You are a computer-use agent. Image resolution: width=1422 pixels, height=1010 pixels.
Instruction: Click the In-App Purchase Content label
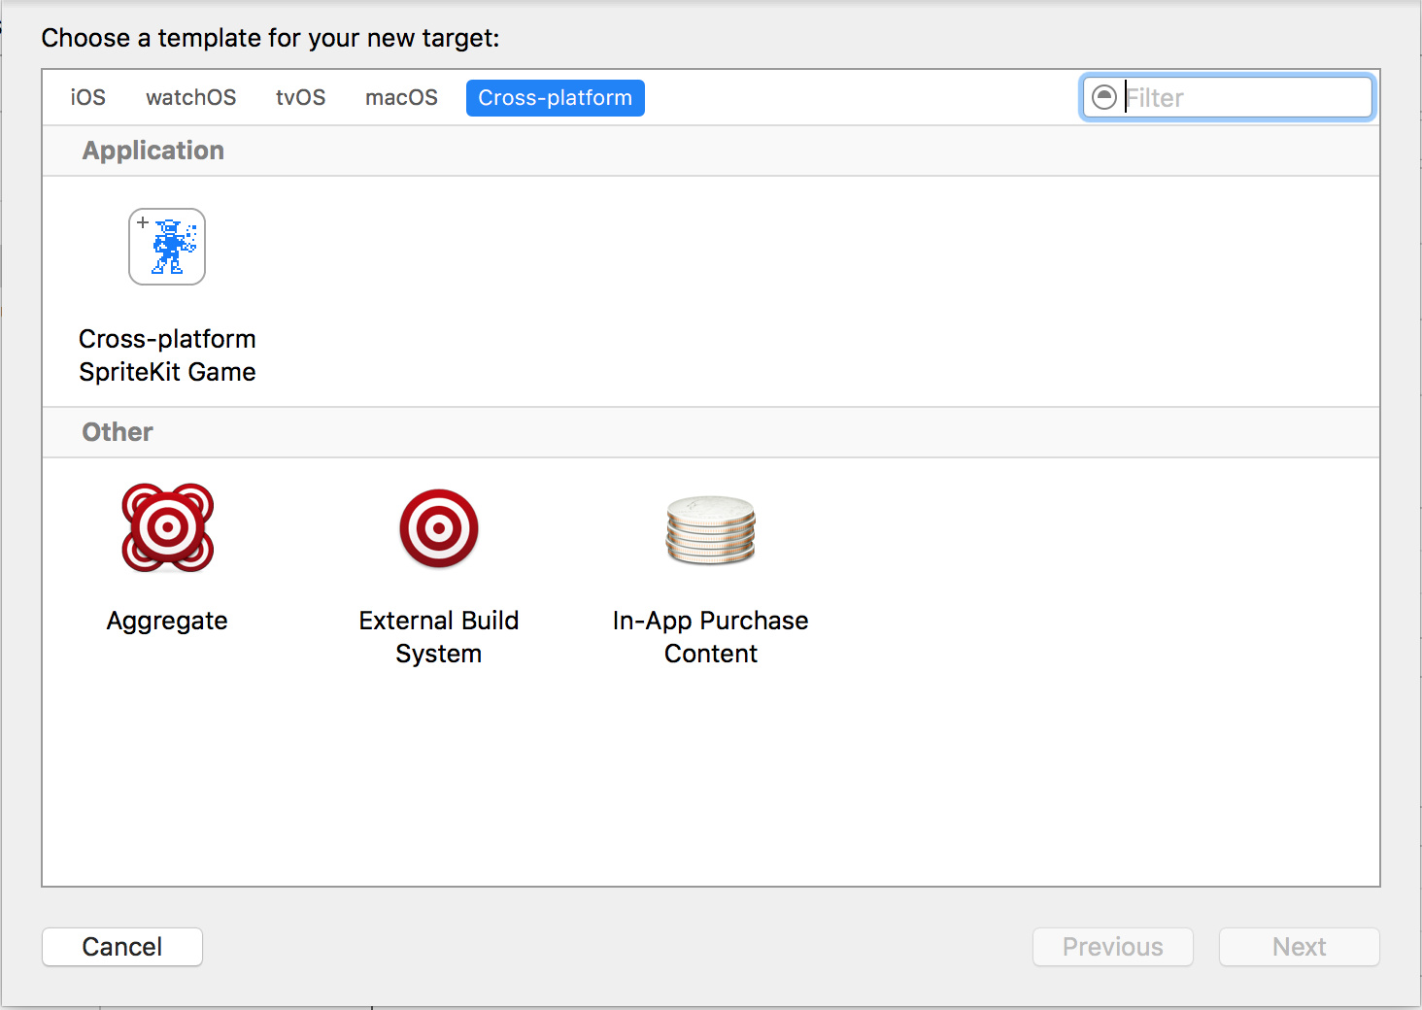[x=711, y=637]
